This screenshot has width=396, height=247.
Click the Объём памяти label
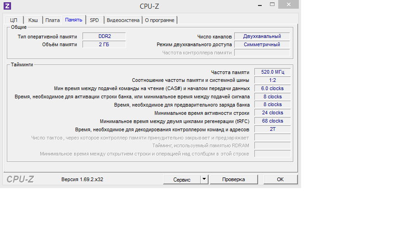[x=60, y=45]
